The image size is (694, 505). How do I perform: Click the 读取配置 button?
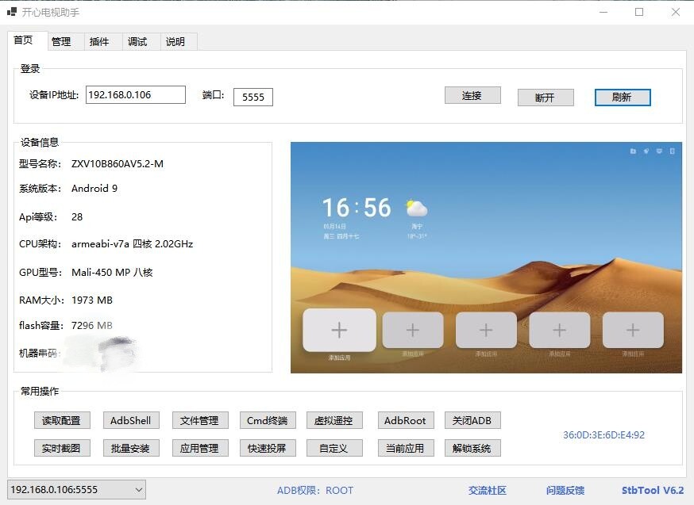click(x=62, y=421)
